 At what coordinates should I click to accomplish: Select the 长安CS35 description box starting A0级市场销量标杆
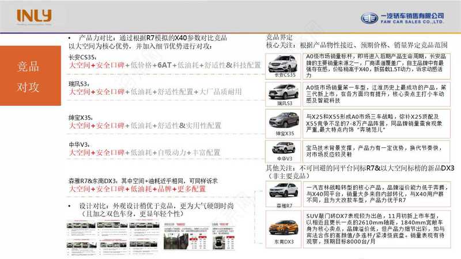tap(377, 66)
